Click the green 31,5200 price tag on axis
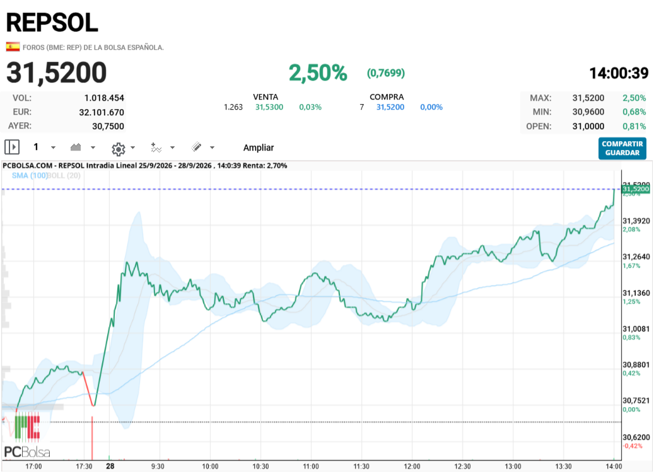 636,189
